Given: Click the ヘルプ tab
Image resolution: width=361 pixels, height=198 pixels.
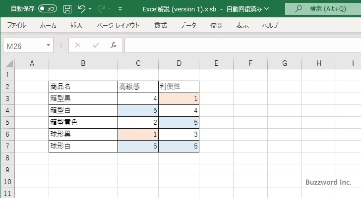Looking at the screenshot, I should (270, 25).
